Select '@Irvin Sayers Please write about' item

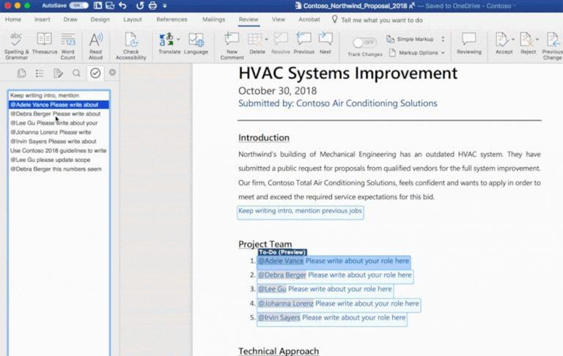(x=59, y=141)
